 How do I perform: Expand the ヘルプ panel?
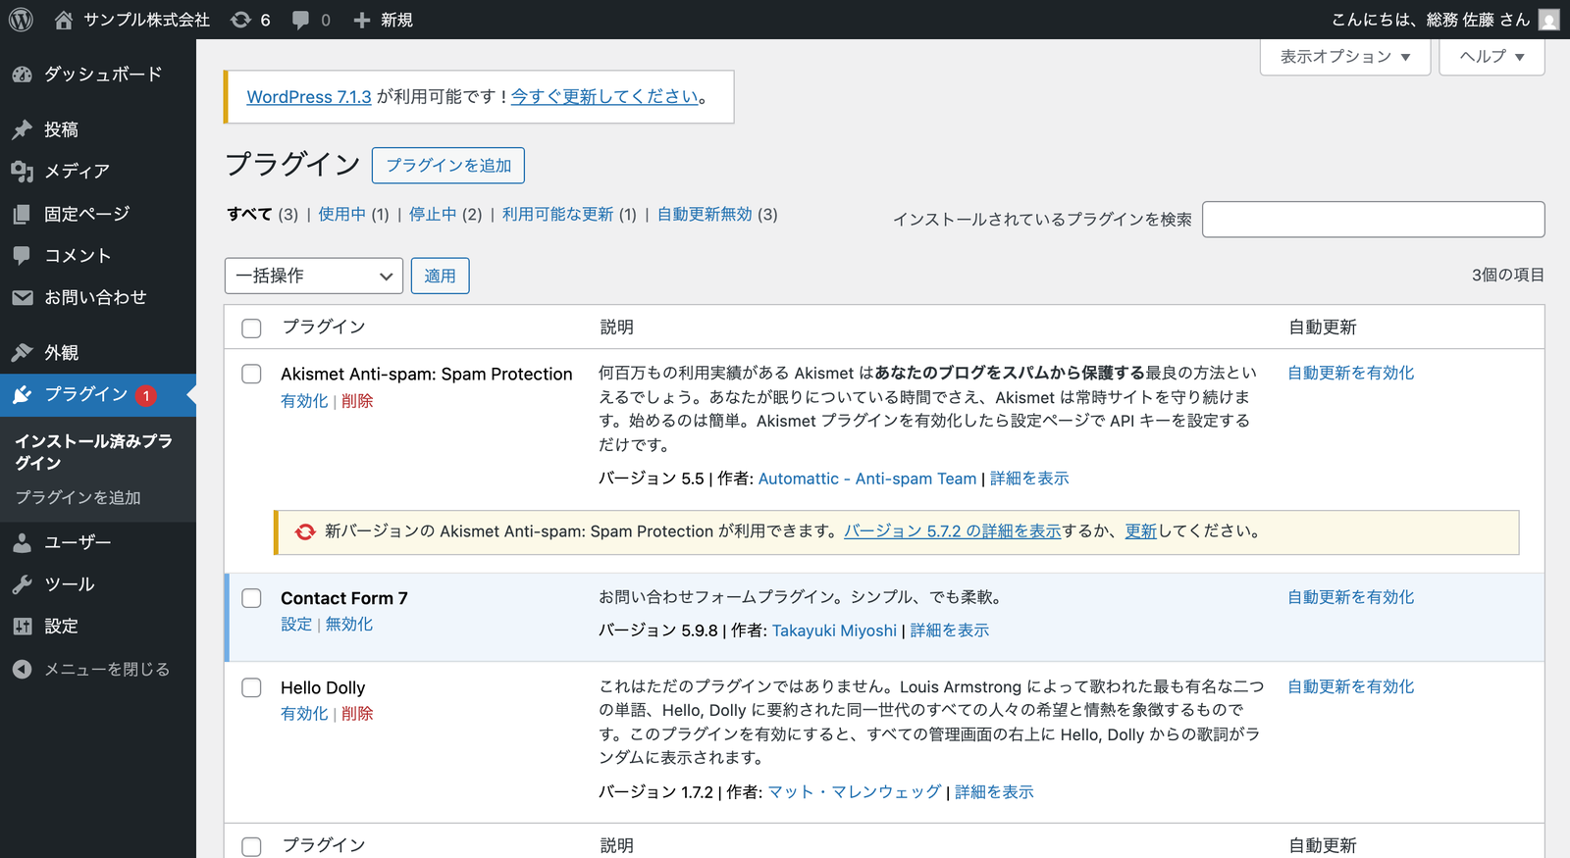pos(1491,57)
